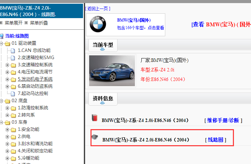Click document icon of 7.起动马达控制
Image resolution: width=251 pixels, height=164 pixels.
(x=13, y=94)
